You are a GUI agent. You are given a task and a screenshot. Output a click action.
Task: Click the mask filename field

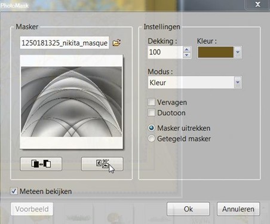65,42
